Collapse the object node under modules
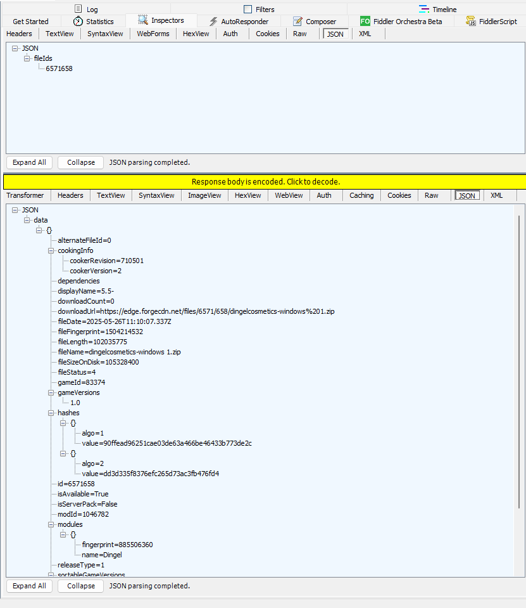Viewport: 526px width, 608px height. 63,534
